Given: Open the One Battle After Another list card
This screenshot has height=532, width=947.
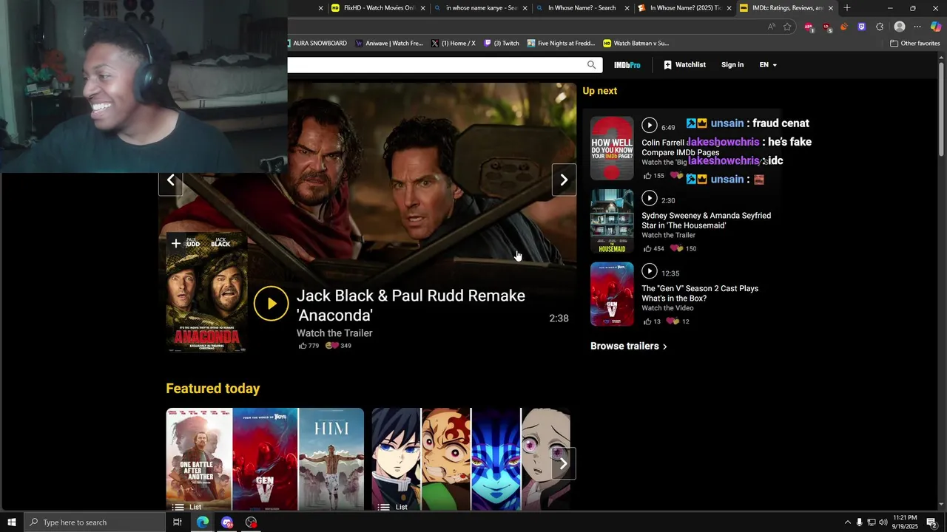Looking at the screenshot, I should coord(265,460).
